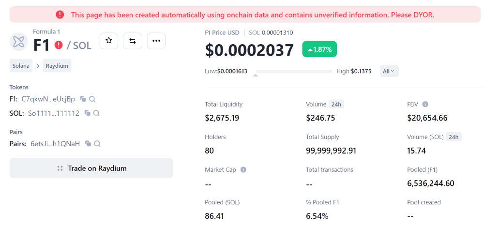Viewport: 484px width, 230px height.
Task: Open the three-dots more options menu
Action: pos(156,41)
